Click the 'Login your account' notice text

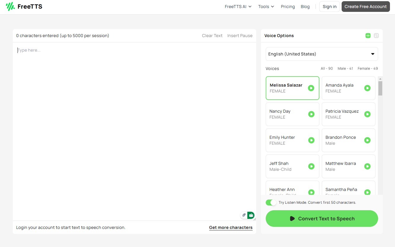[x=71, y=227]
